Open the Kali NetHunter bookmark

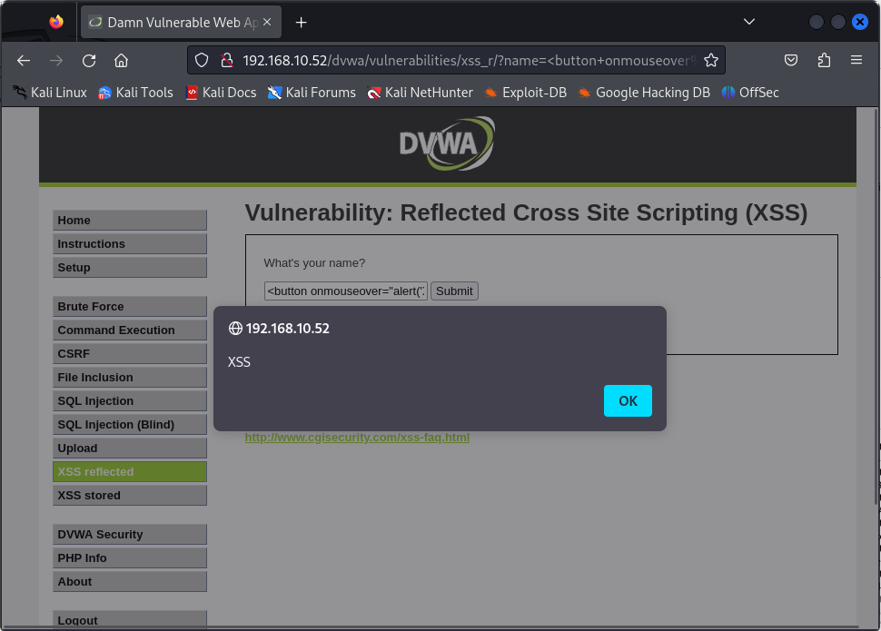pos(420,92)
